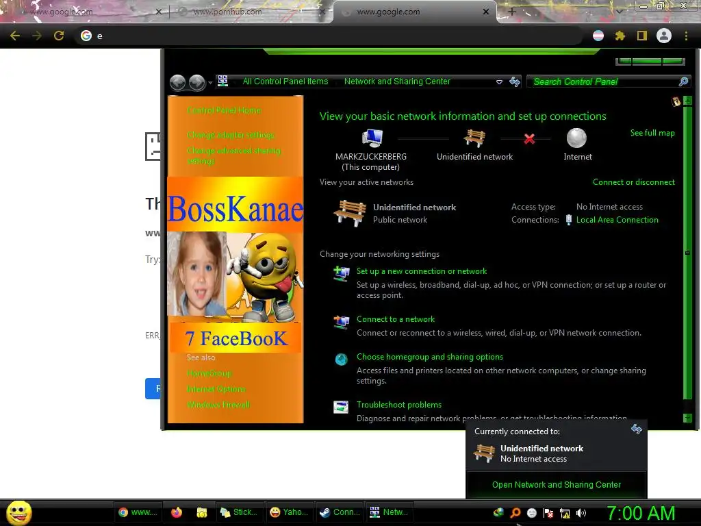The height and width of the screenshot is (526, 701).
Task: Open Choose homegroup and sharing options
Action: pyautogui.click(x=430, y=356)
